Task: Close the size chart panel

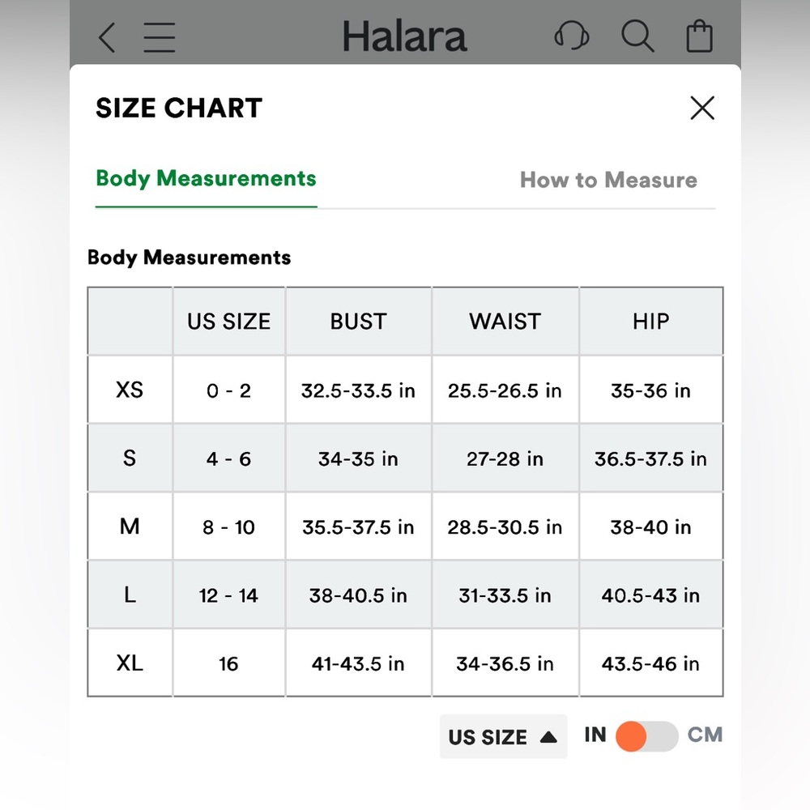Action: coord(702,108)
